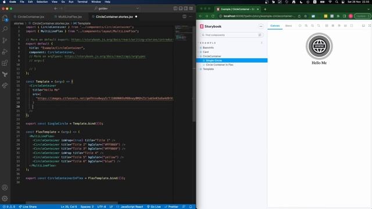
Task: Click the split editor icon in VS Code
Action: (x=184, y=17)
